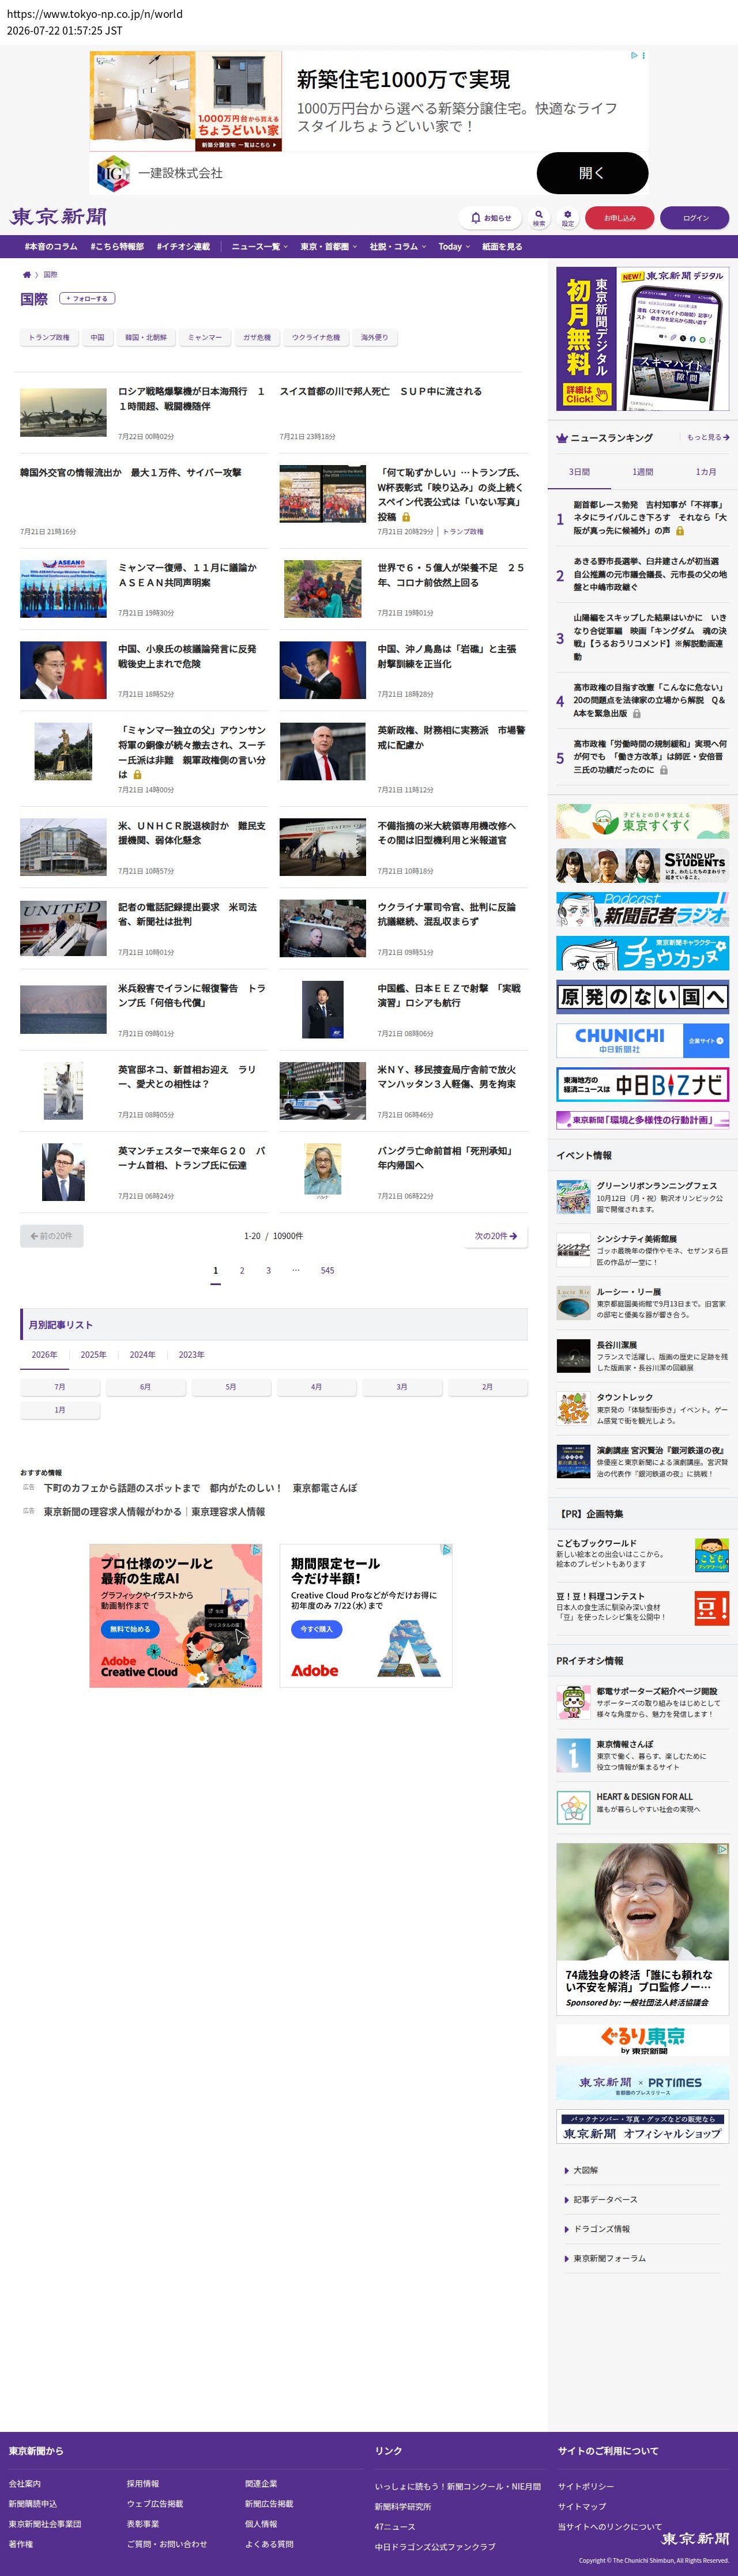Screen dimensions: 738x2576
Task: Select the 2025年 monthly list tab
Action: click(x=93, y=1355)
